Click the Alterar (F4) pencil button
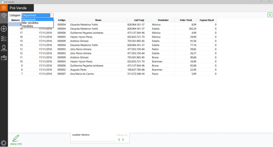The height and width of the screenshot is (147, 273). (16, 140)
